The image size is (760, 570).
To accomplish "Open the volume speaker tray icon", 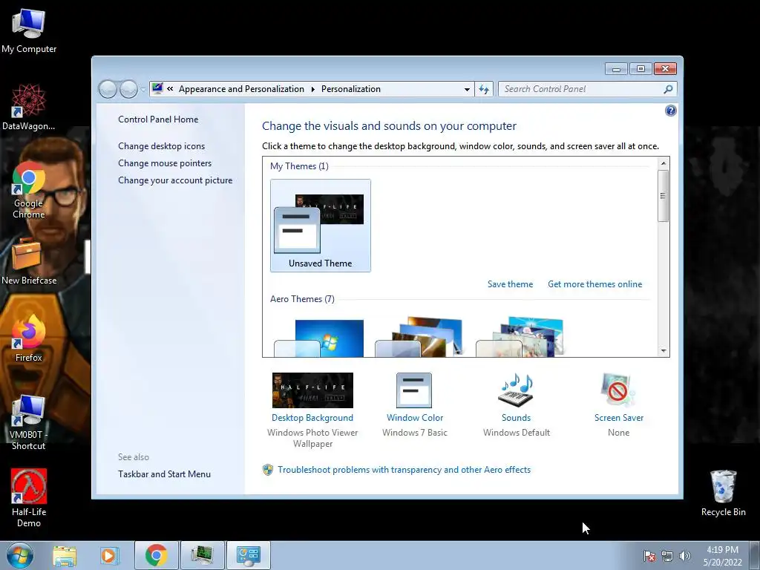I will [684, 556].
